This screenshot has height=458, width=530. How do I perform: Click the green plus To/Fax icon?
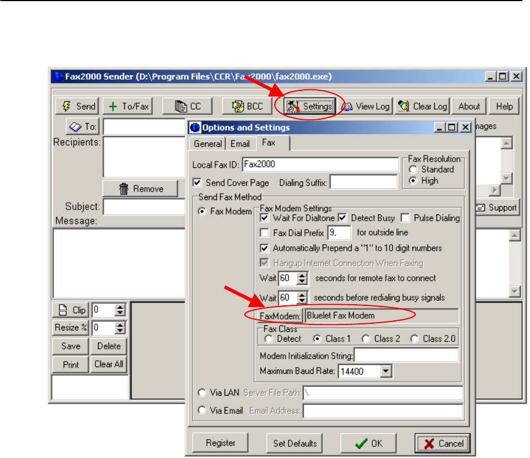tap(113, 106)
